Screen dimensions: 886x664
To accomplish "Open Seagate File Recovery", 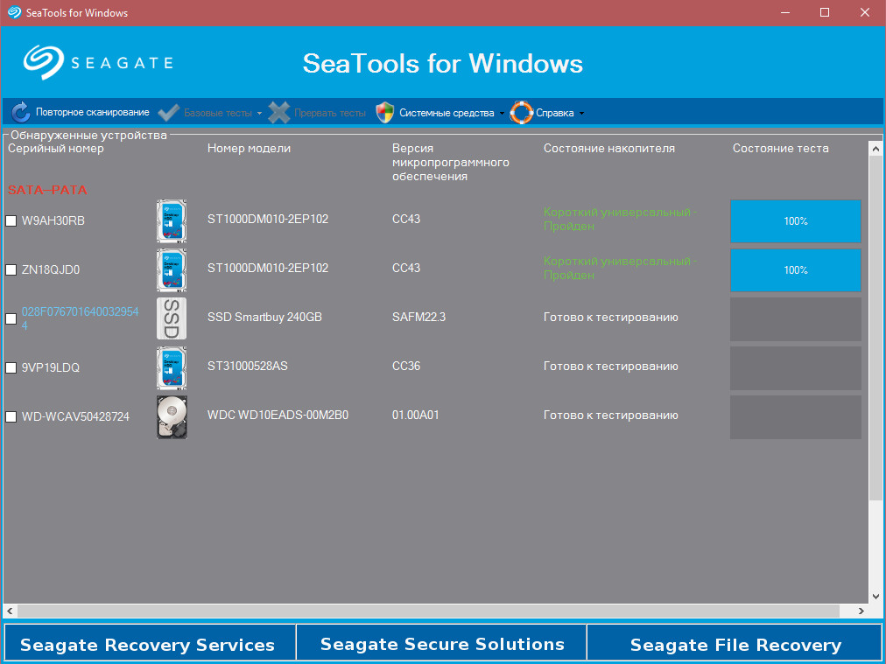I will pyautogui.click(x=735, y=644).
